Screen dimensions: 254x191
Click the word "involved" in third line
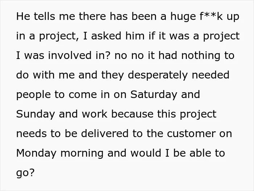click(x=70, y=55)
